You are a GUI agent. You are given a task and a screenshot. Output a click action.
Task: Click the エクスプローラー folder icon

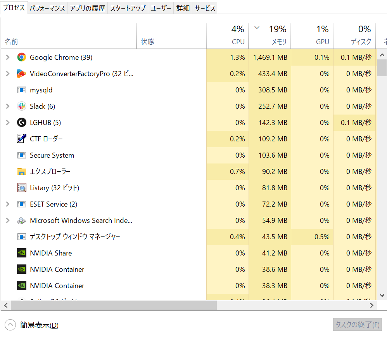(x=22, y=172)
